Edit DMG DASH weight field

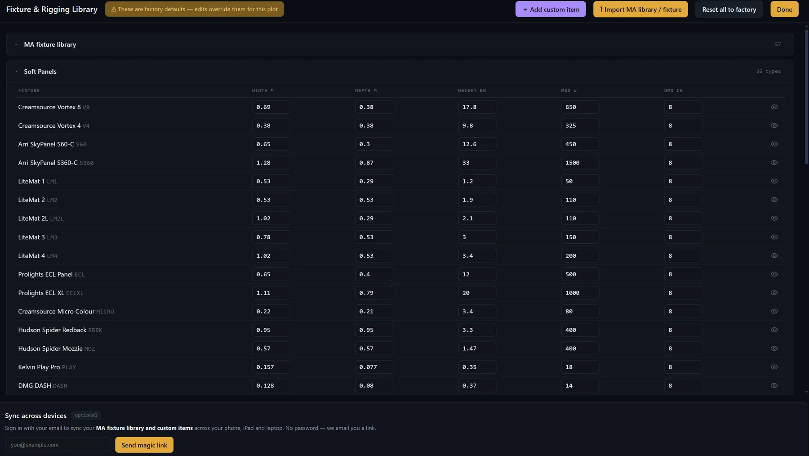(x=477, y=385)
